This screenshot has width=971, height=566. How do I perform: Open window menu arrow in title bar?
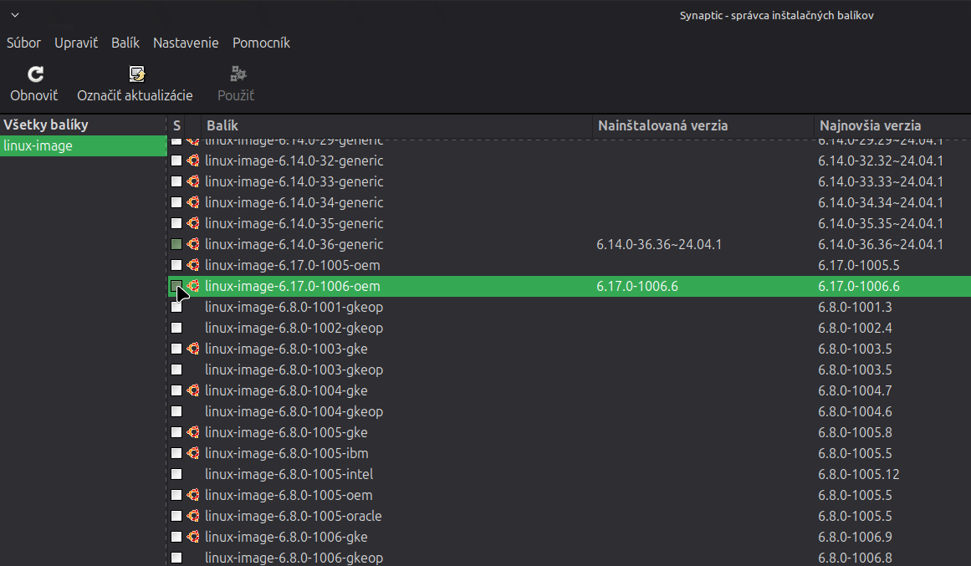point(15,15)
